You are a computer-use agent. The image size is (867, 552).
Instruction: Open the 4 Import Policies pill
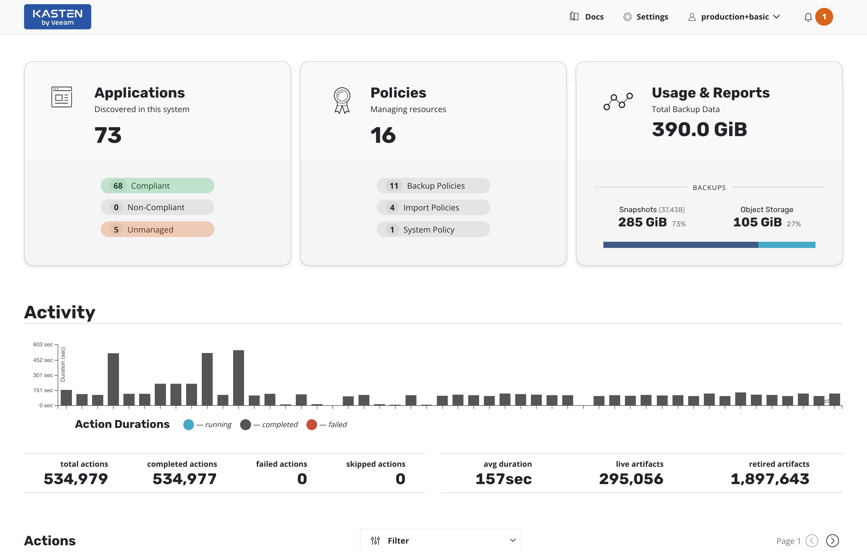[433, 207]
